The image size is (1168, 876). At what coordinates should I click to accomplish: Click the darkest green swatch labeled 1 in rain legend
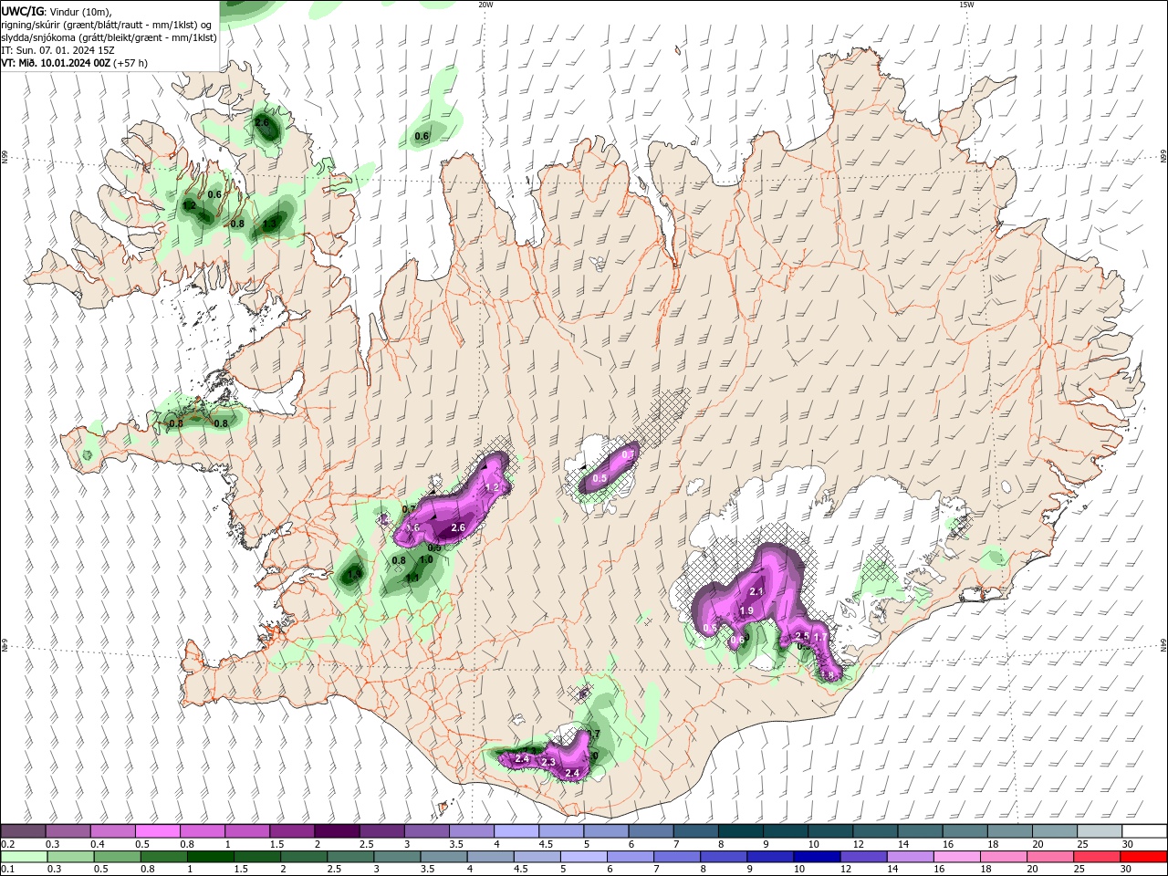pyautogui.click(x=210, y=857)
